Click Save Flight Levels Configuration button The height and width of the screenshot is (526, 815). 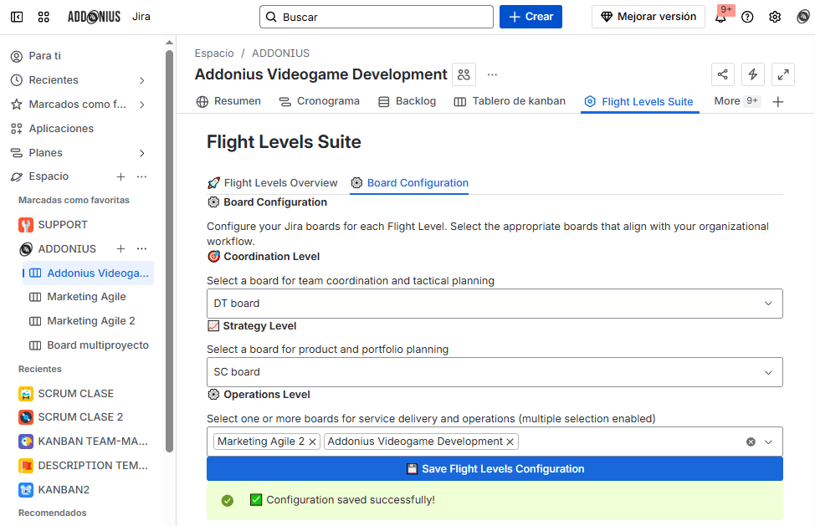point(495,469)
